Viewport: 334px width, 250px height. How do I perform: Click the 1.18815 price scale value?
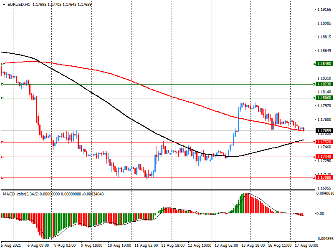coord(324,37)
